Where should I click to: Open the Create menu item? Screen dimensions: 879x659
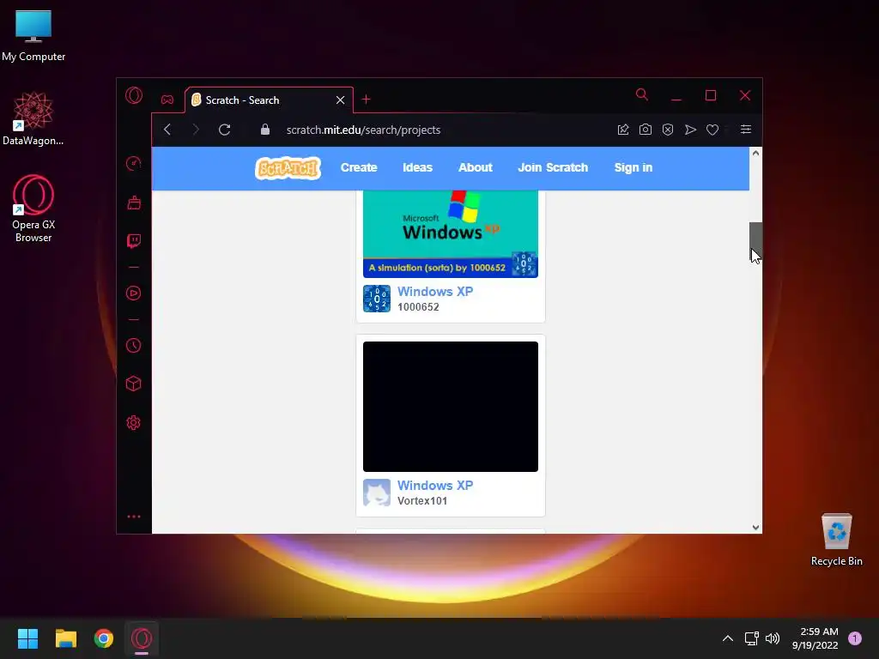click(x=359, y=167)
